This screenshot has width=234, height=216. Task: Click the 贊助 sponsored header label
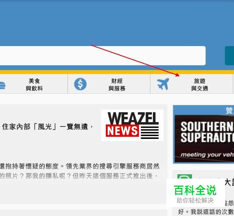tap(230, 111)
